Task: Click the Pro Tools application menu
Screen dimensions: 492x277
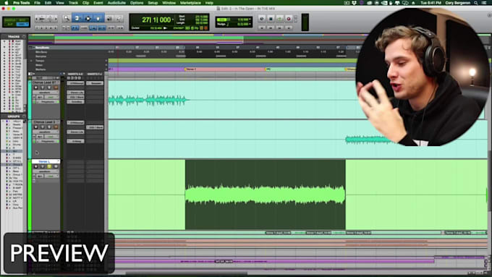Action: [21, 3]
